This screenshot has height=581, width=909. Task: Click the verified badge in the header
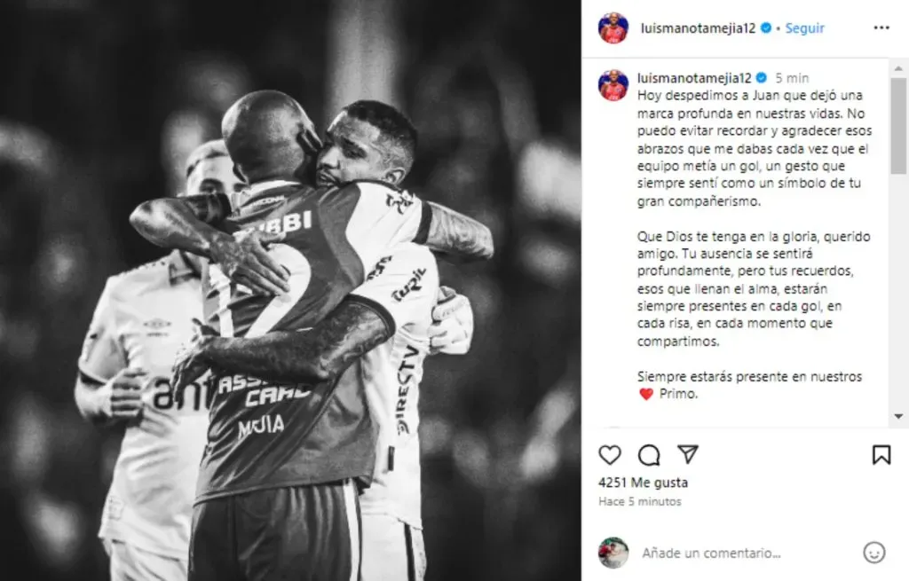click(766, 27)
